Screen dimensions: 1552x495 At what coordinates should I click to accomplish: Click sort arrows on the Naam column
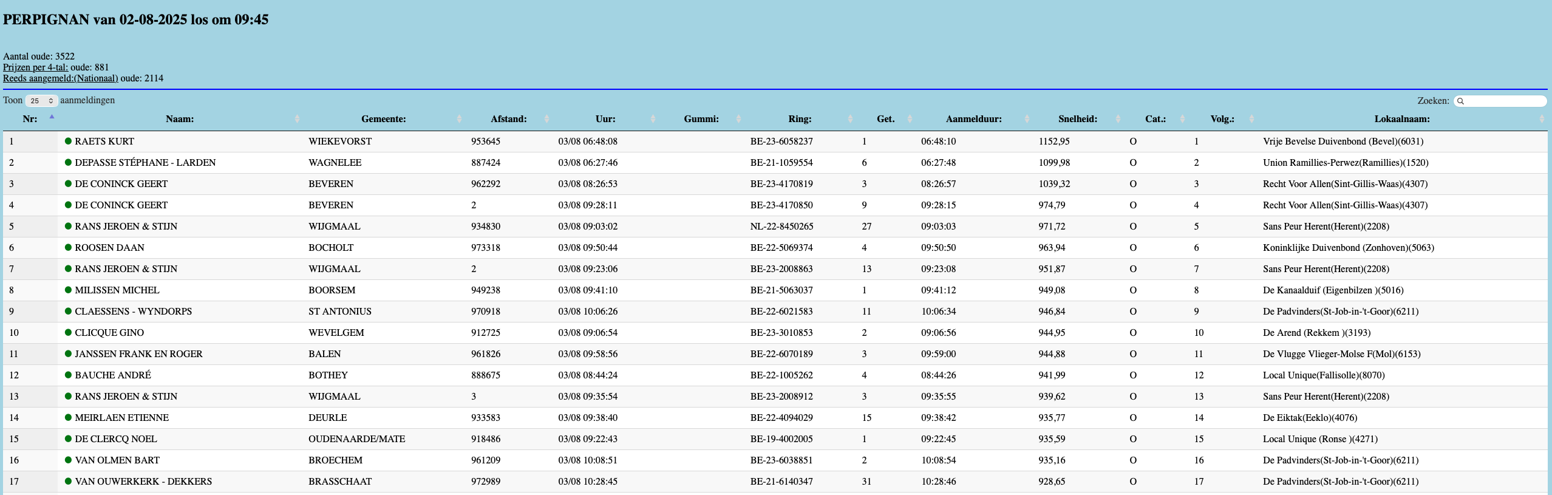(297, 119)
